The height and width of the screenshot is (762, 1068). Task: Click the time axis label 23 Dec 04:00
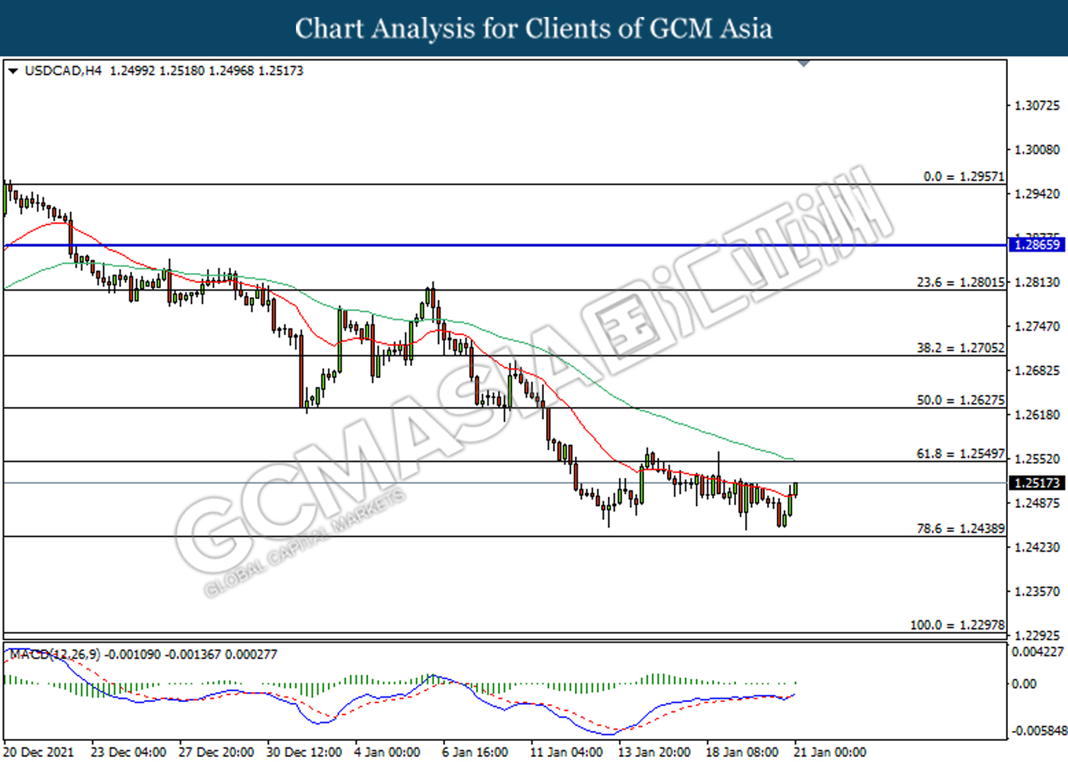(x=129, y=752)
